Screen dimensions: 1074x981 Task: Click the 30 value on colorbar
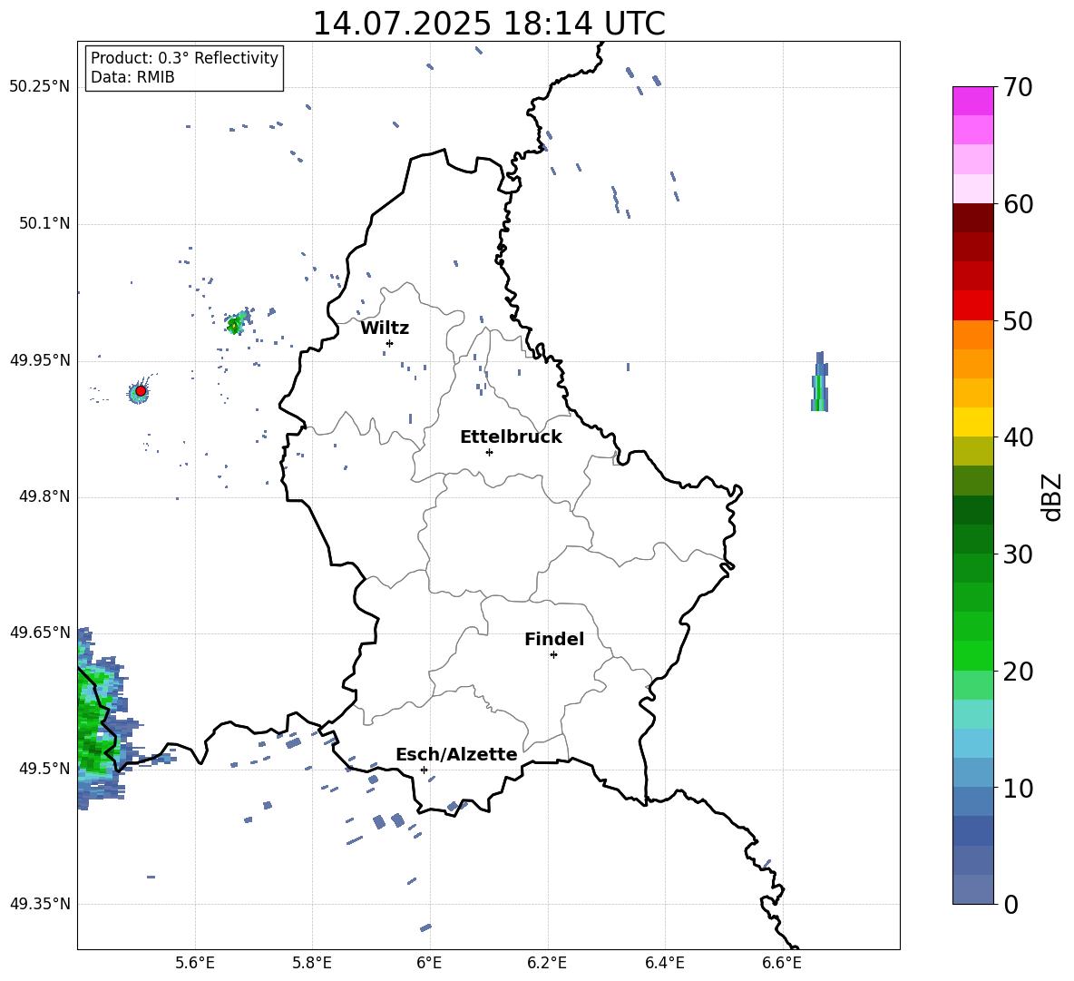[x=1018, y=554]
